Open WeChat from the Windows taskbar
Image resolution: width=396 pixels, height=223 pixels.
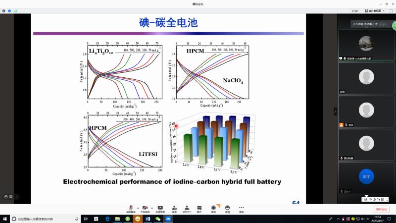[x=158, y=219]
